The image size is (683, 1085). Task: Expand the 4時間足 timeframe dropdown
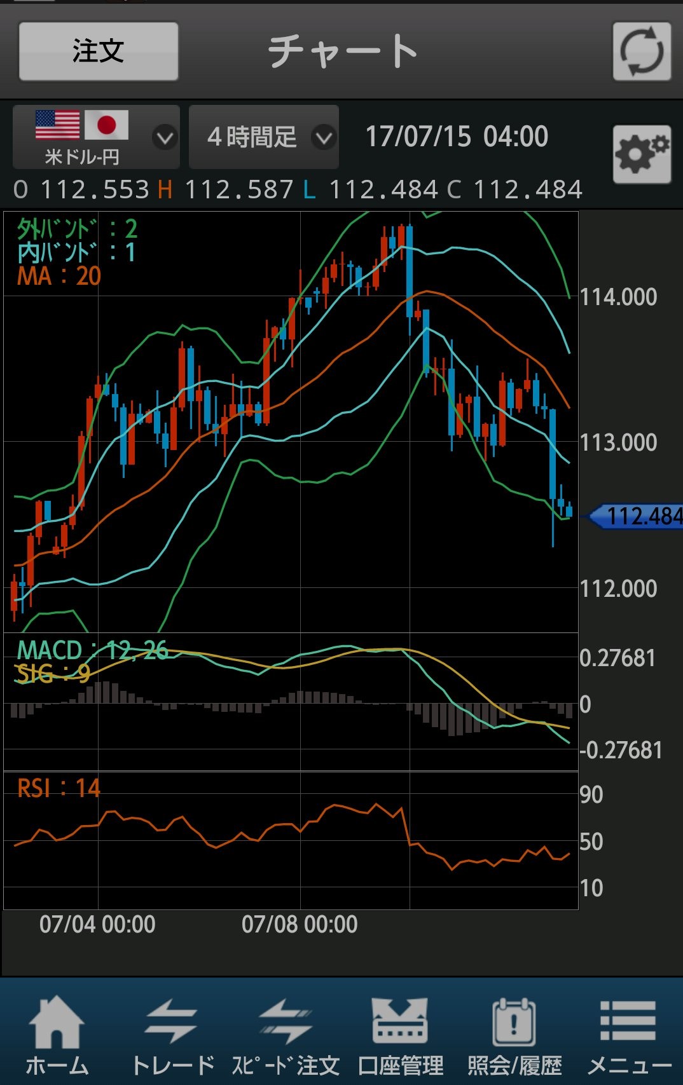pos(263,137)
